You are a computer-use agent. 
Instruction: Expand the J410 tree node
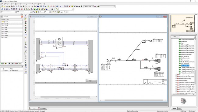[2, 24]
